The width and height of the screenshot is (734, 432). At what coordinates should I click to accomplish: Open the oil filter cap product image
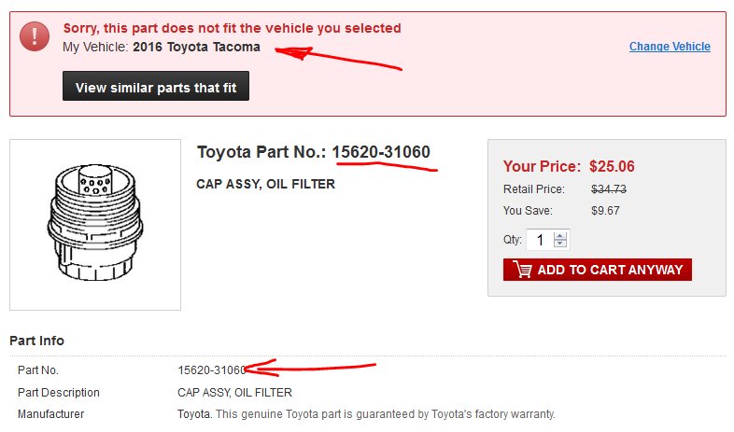coord(95,225)
